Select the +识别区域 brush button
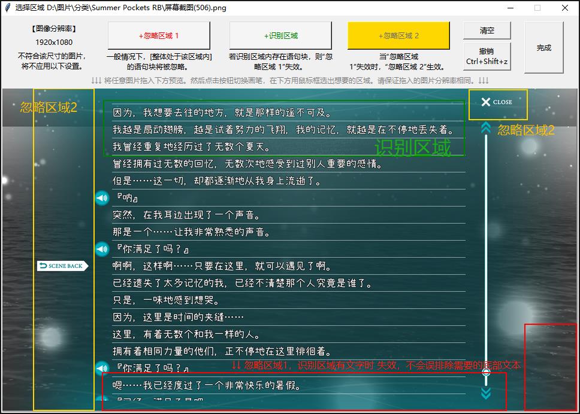This screenshot has width=580, height=414. [280, 35]
